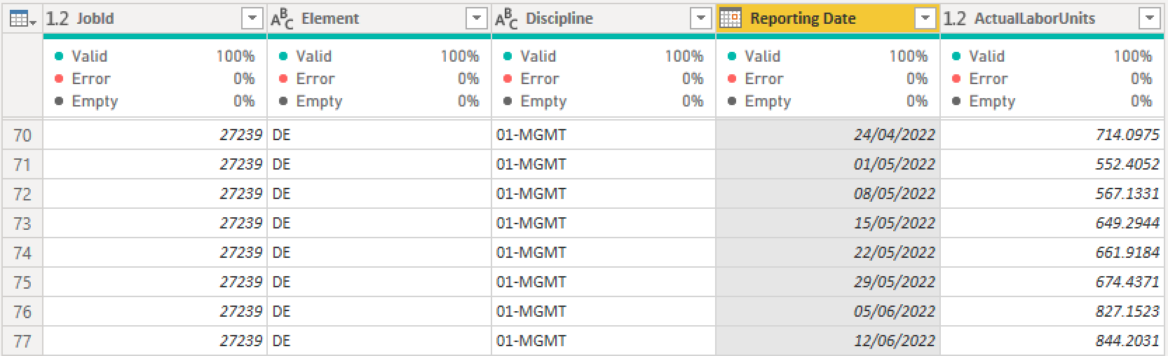Select row number 77
This screenshot has height=356, width=1168.
(x=22, y=341)
